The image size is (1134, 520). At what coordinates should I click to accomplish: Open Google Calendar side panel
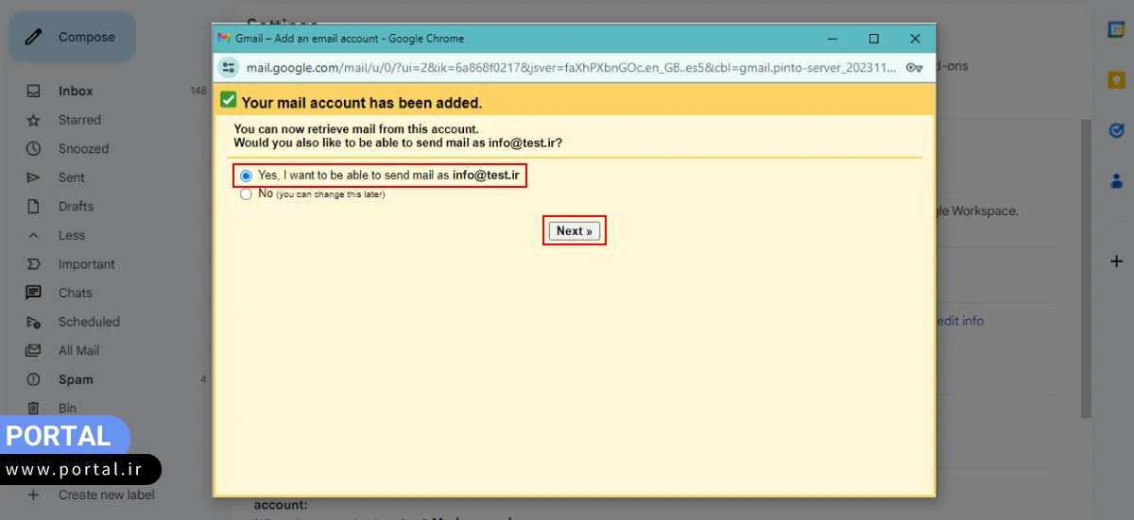1116,29
